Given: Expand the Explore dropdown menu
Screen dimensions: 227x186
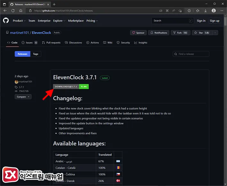Looking at the screenshot, I should (x=59, y=21).
